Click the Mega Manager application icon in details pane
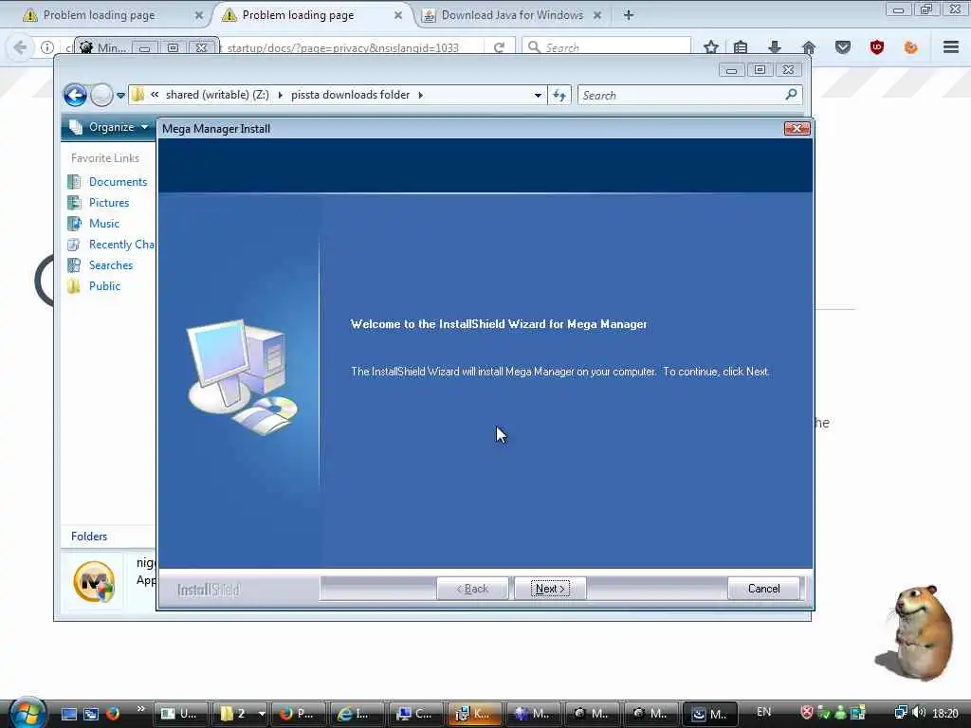Viewport: 971px width, 728px height. pos(94,581)
